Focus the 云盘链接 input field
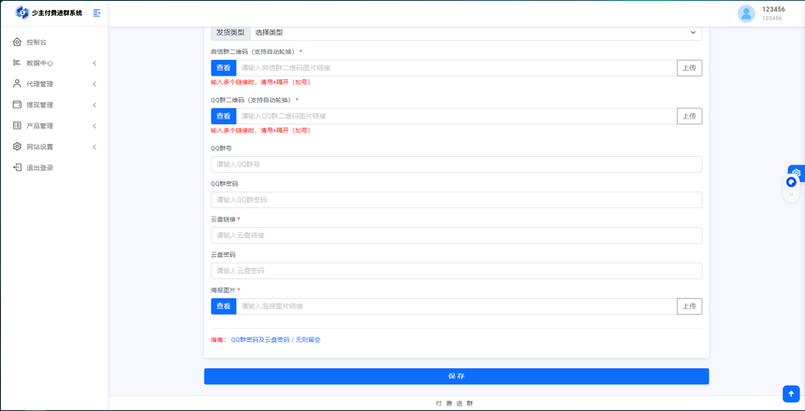Screen dimensions: 805x411 [457, 235]
